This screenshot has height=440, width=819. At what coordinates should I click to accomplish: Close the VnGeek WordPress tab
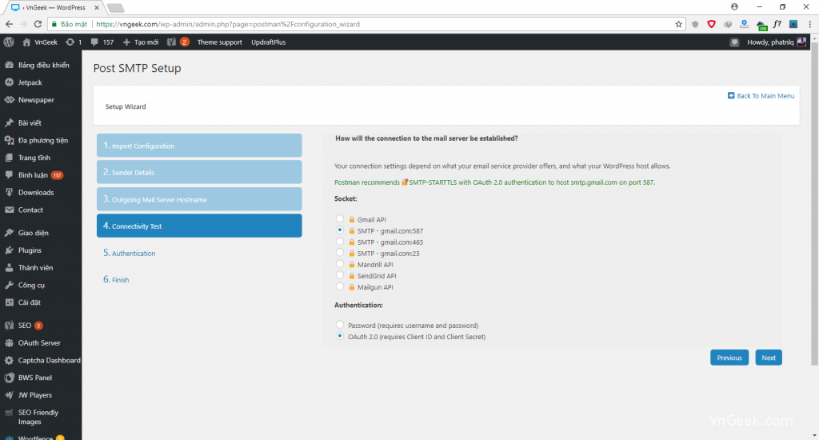click(x=97, y=8)
